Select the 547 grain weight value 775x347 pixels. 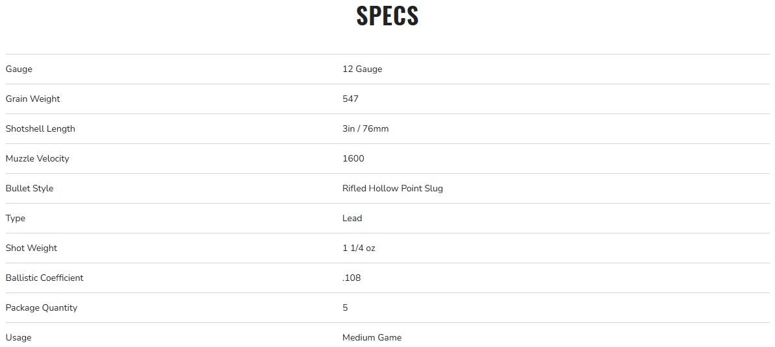pyautogui.click(x=351, y=99)
